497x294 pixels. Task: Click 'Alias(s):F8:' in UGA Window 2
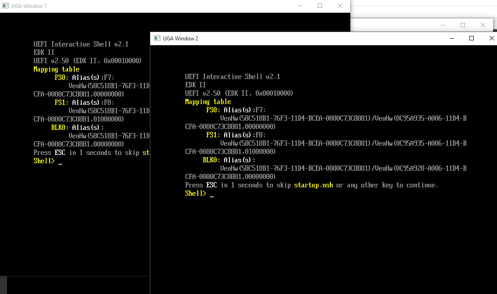coord(245,135)
